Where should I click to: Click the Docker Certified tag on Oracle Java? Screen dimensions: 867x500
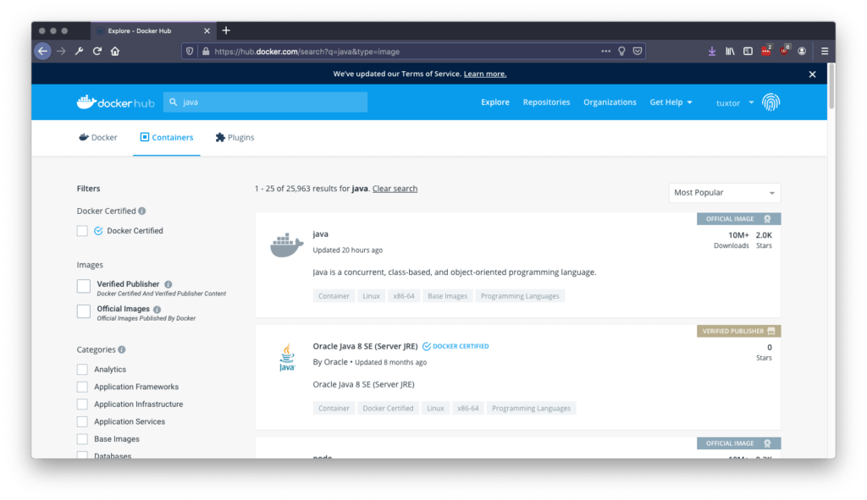[x=388, y=409]
